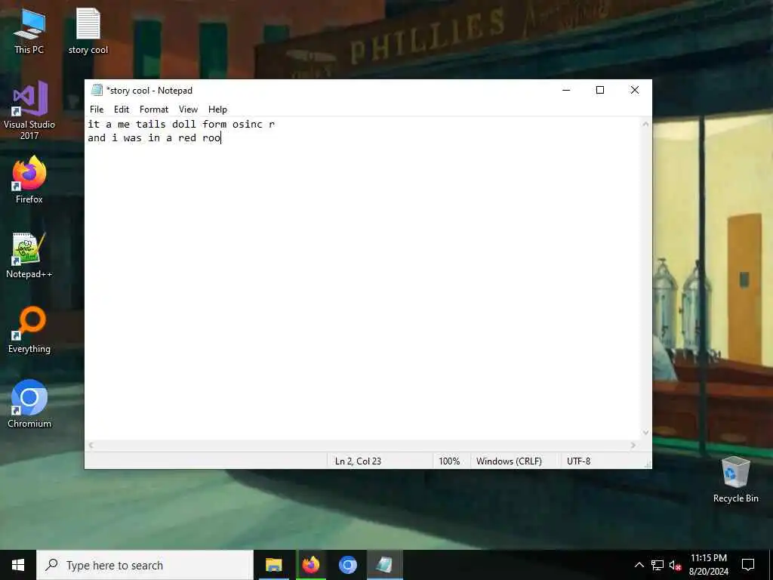Open the File menu in Notepad

point(97,110)
